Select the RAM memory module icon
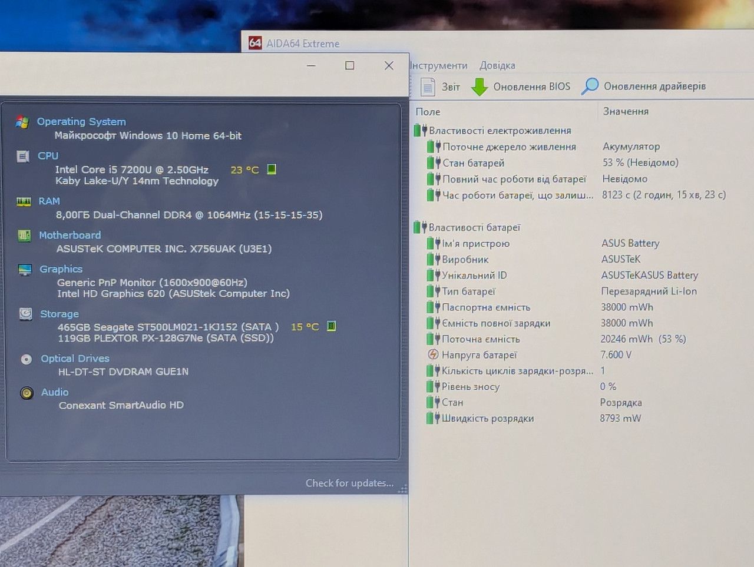Viewport: 754px width, 567px height. coord(24,201)
